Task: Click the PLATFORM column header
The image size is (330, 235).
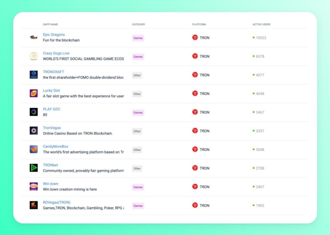Action: pyautogui.click(x=199, y=25)
